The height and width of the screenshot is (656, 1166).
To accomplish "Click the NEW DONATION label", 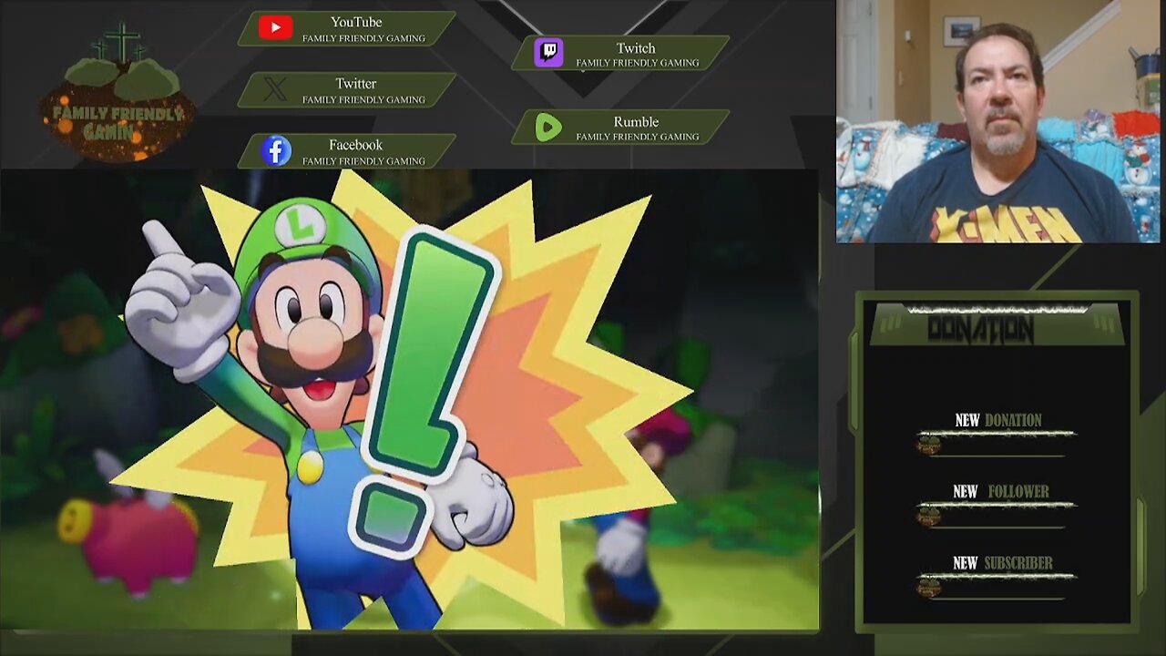I will coord(997,420).
